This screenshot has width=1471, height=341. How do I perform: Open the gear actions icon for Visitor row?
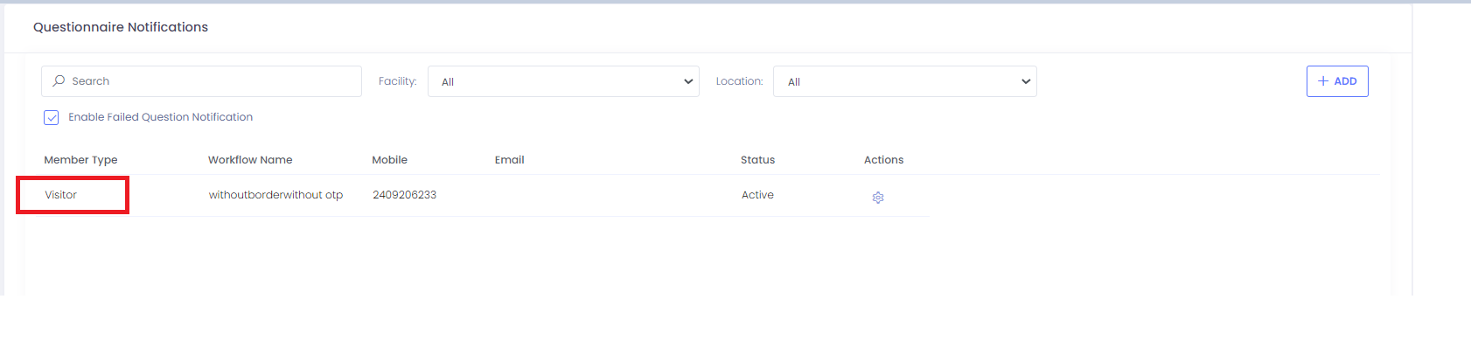[878, 198]
